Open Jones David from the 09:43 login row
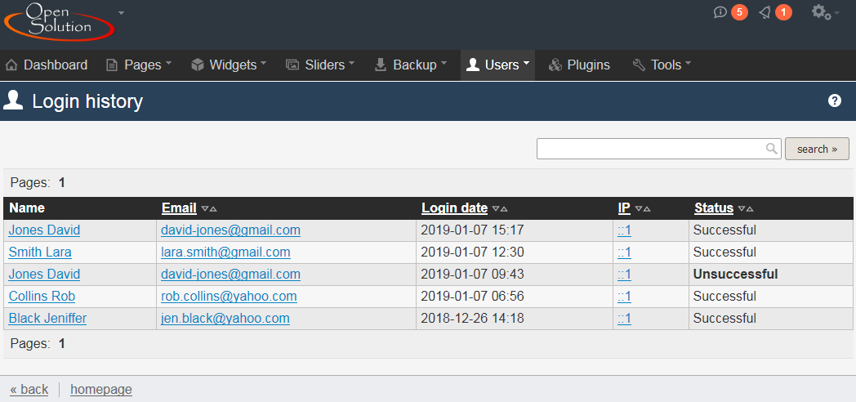856x402 pixels. [44, 275]
